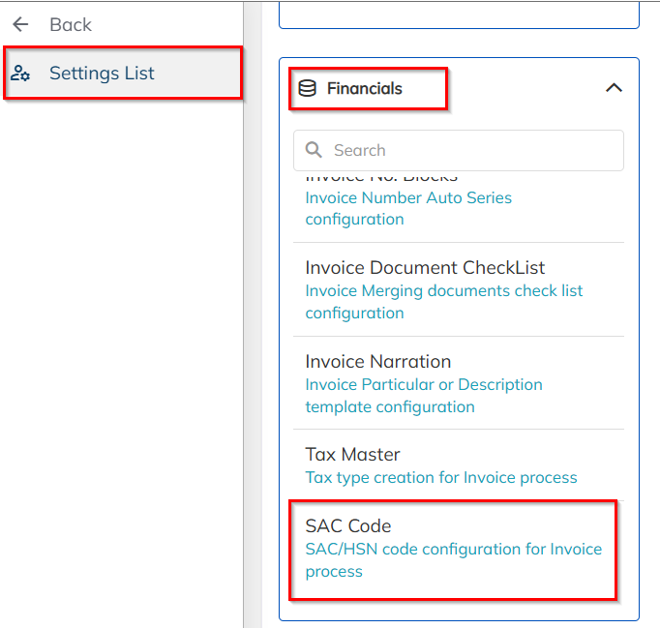Collapse the Financials section with chevron
660x628 pixels.
click(613, 88)
